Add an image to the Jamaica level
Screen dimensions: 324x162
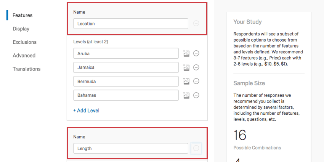[x=186, y=67]
